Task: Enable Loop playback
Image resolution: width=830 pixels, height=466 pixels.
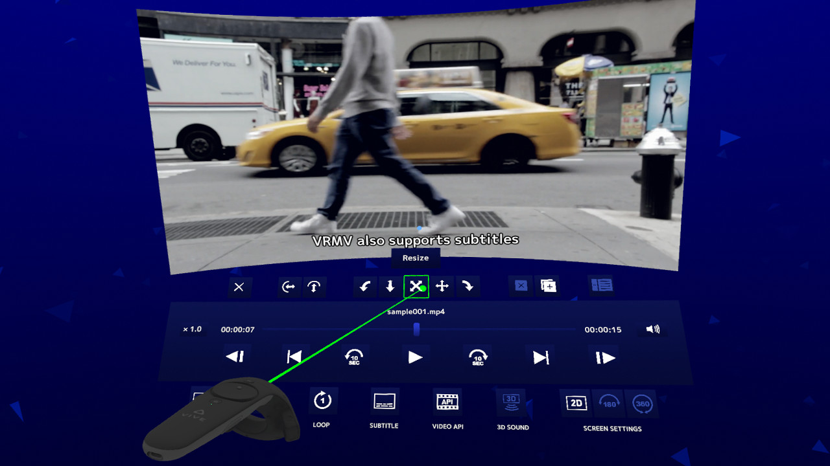Action: tap(322, 401)
